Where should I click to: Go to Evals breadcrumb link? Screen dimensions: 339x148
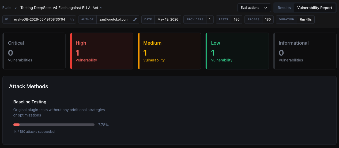tap(7, 8)
